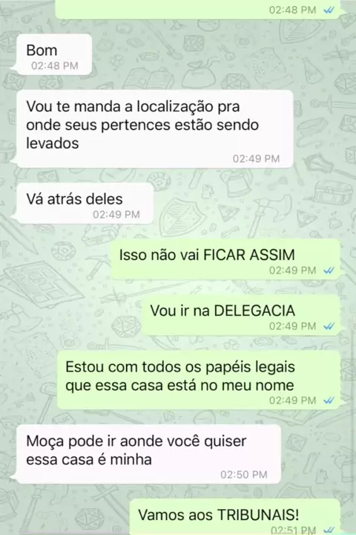Select the 'Isso não vai FICAR ASSIM' message
The image size is (356, 535).
[x=226, y=259]
